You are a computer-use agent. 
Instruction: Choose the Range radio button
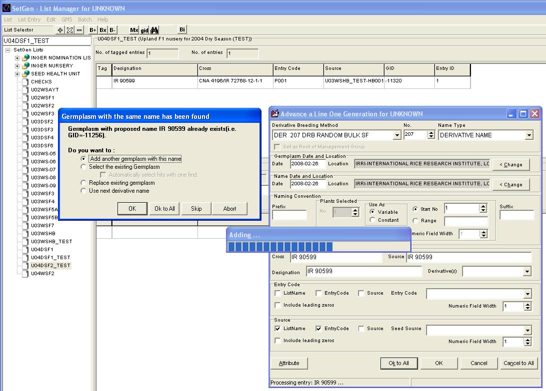(x=415, y=221)
